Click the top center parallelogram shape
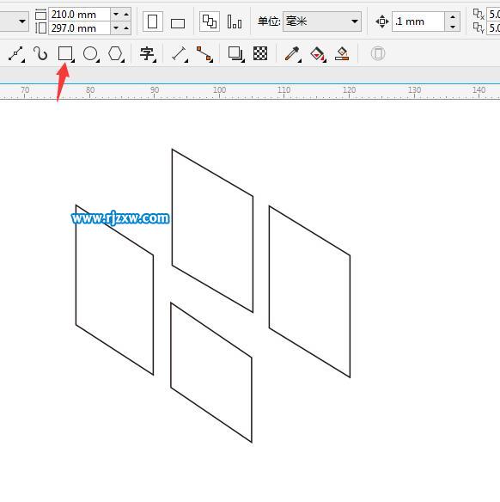Screen dimensions: 500x502 [x=212, y=230]
